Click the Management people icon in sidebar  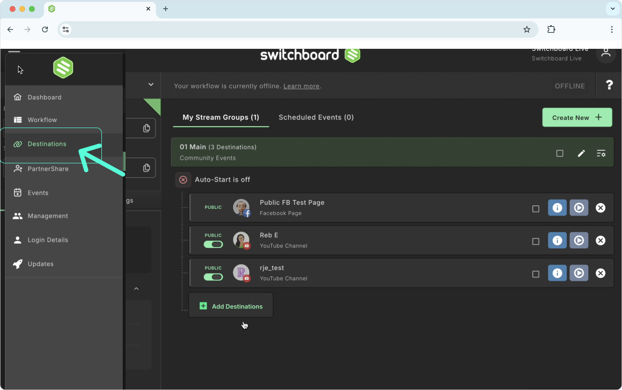(18, 216)
